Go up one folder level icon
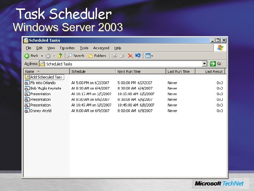Screen dimensions: 254x191 click(x=60, y=56)
